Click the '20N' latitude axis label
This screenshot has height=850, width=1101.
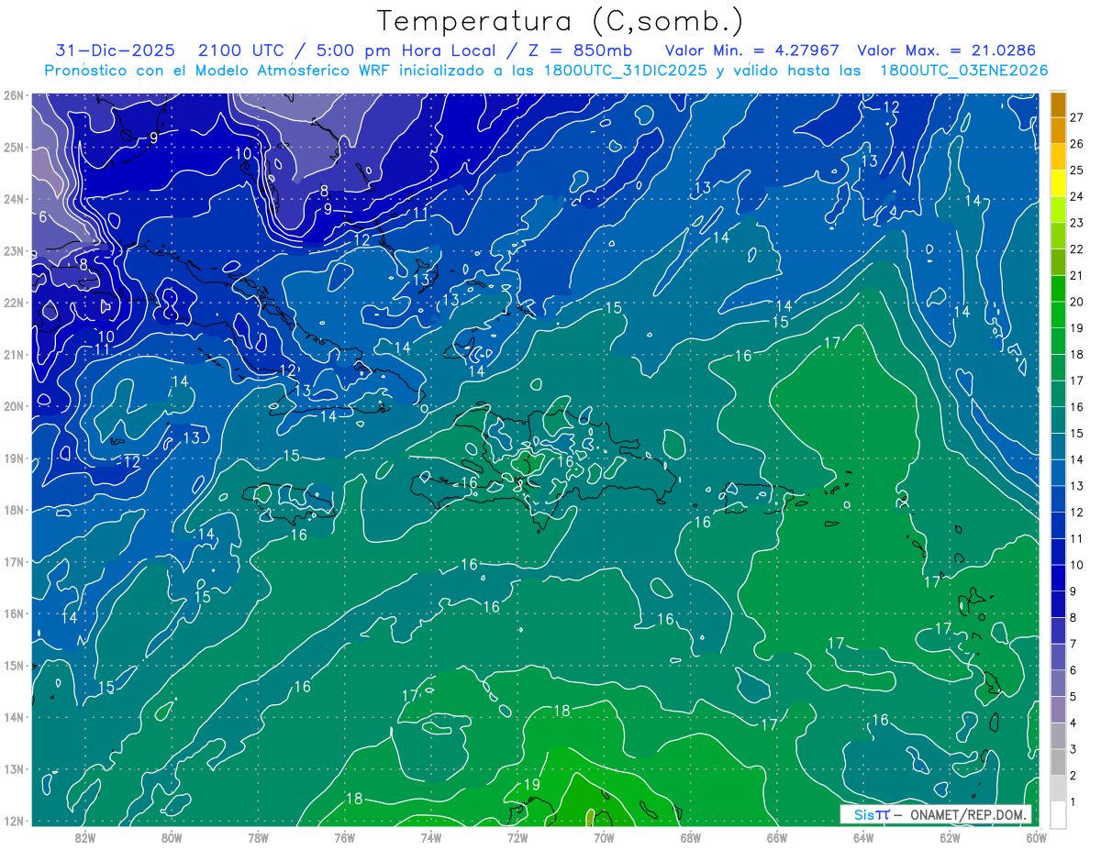pyautogui.click(x=14, y=406)
